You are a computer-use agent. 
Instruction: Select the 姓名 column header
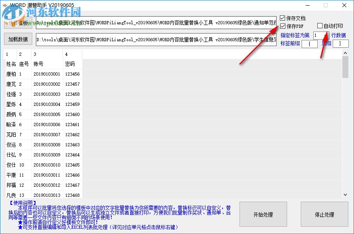10,63
